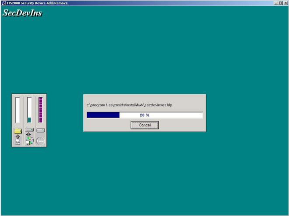
Task: Maximize the TIS2000 Security Device window
Action: point(280,3)
